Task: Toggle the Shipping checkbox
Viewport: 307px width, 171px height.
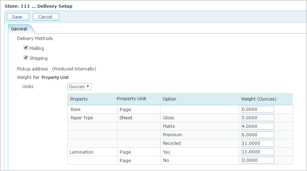Action: pyautogui.click(x=26, y=58)
